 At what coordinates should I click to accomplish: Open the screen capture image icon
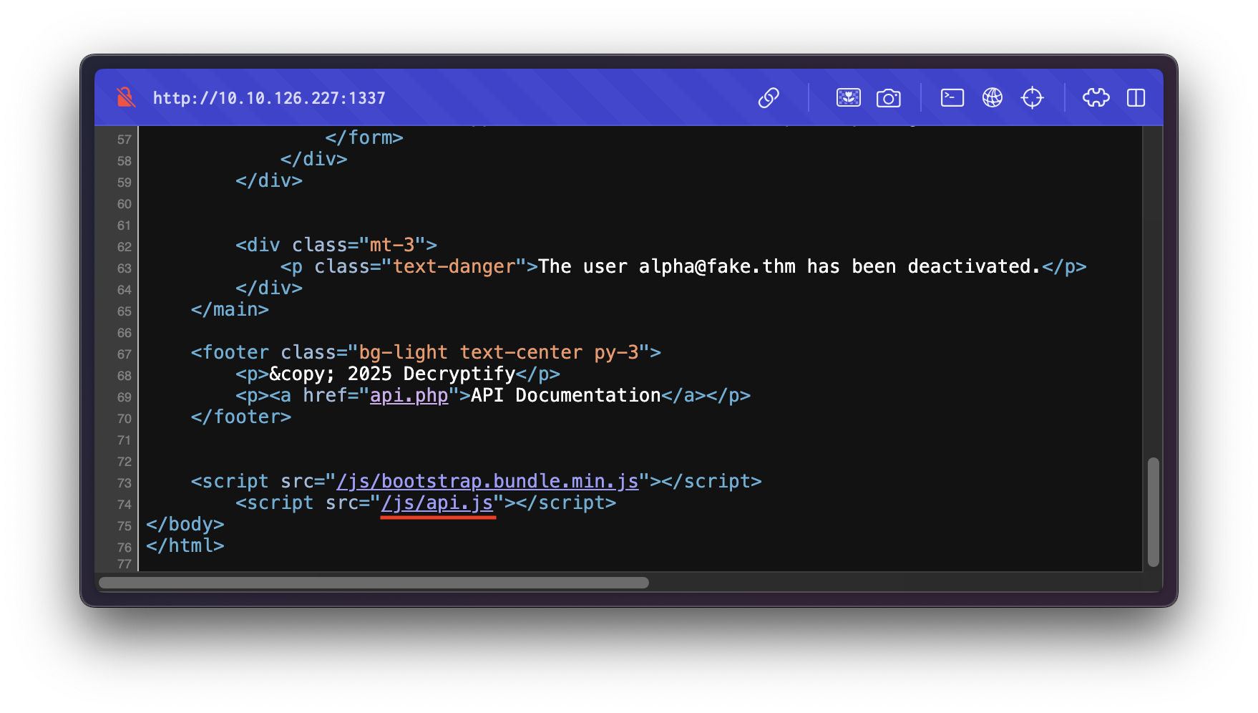click(849, 97)
